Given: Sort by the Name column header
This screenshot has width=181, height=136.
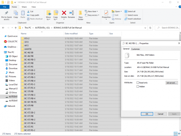Looking at the screenshot, I should 24,34.
